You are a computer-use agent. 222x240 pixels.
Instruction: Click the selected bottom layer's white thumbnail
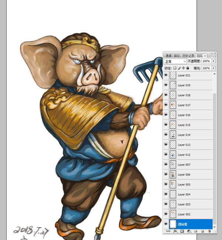[x=173, y=224]
